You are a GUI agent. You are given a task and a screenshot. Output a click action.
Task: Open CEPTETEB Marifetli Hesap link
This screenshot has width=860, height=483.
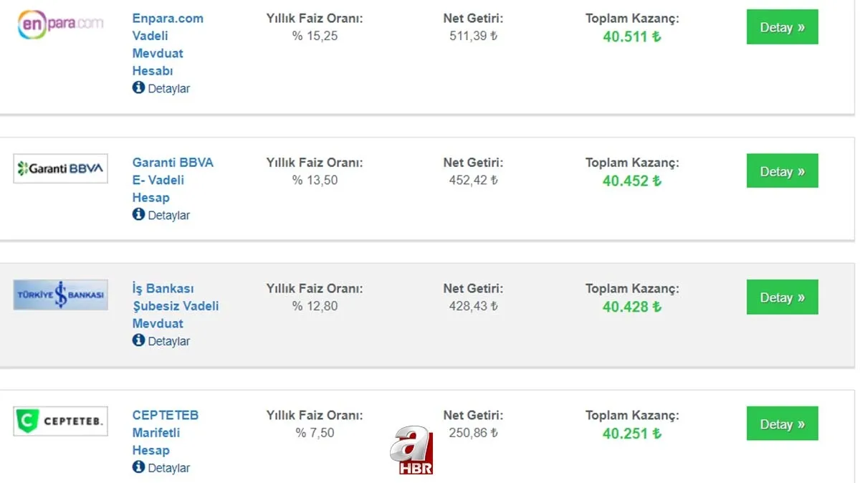tap(166, 432)
